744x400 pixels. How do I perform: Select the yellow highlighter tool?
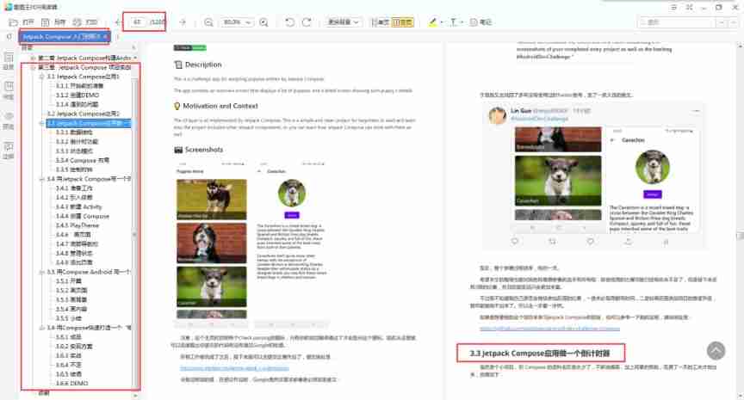pos(432,22)
